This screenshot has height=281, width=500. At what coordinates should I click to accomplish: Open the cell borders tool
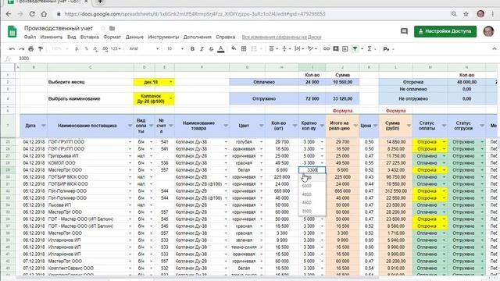coord(244,48)
